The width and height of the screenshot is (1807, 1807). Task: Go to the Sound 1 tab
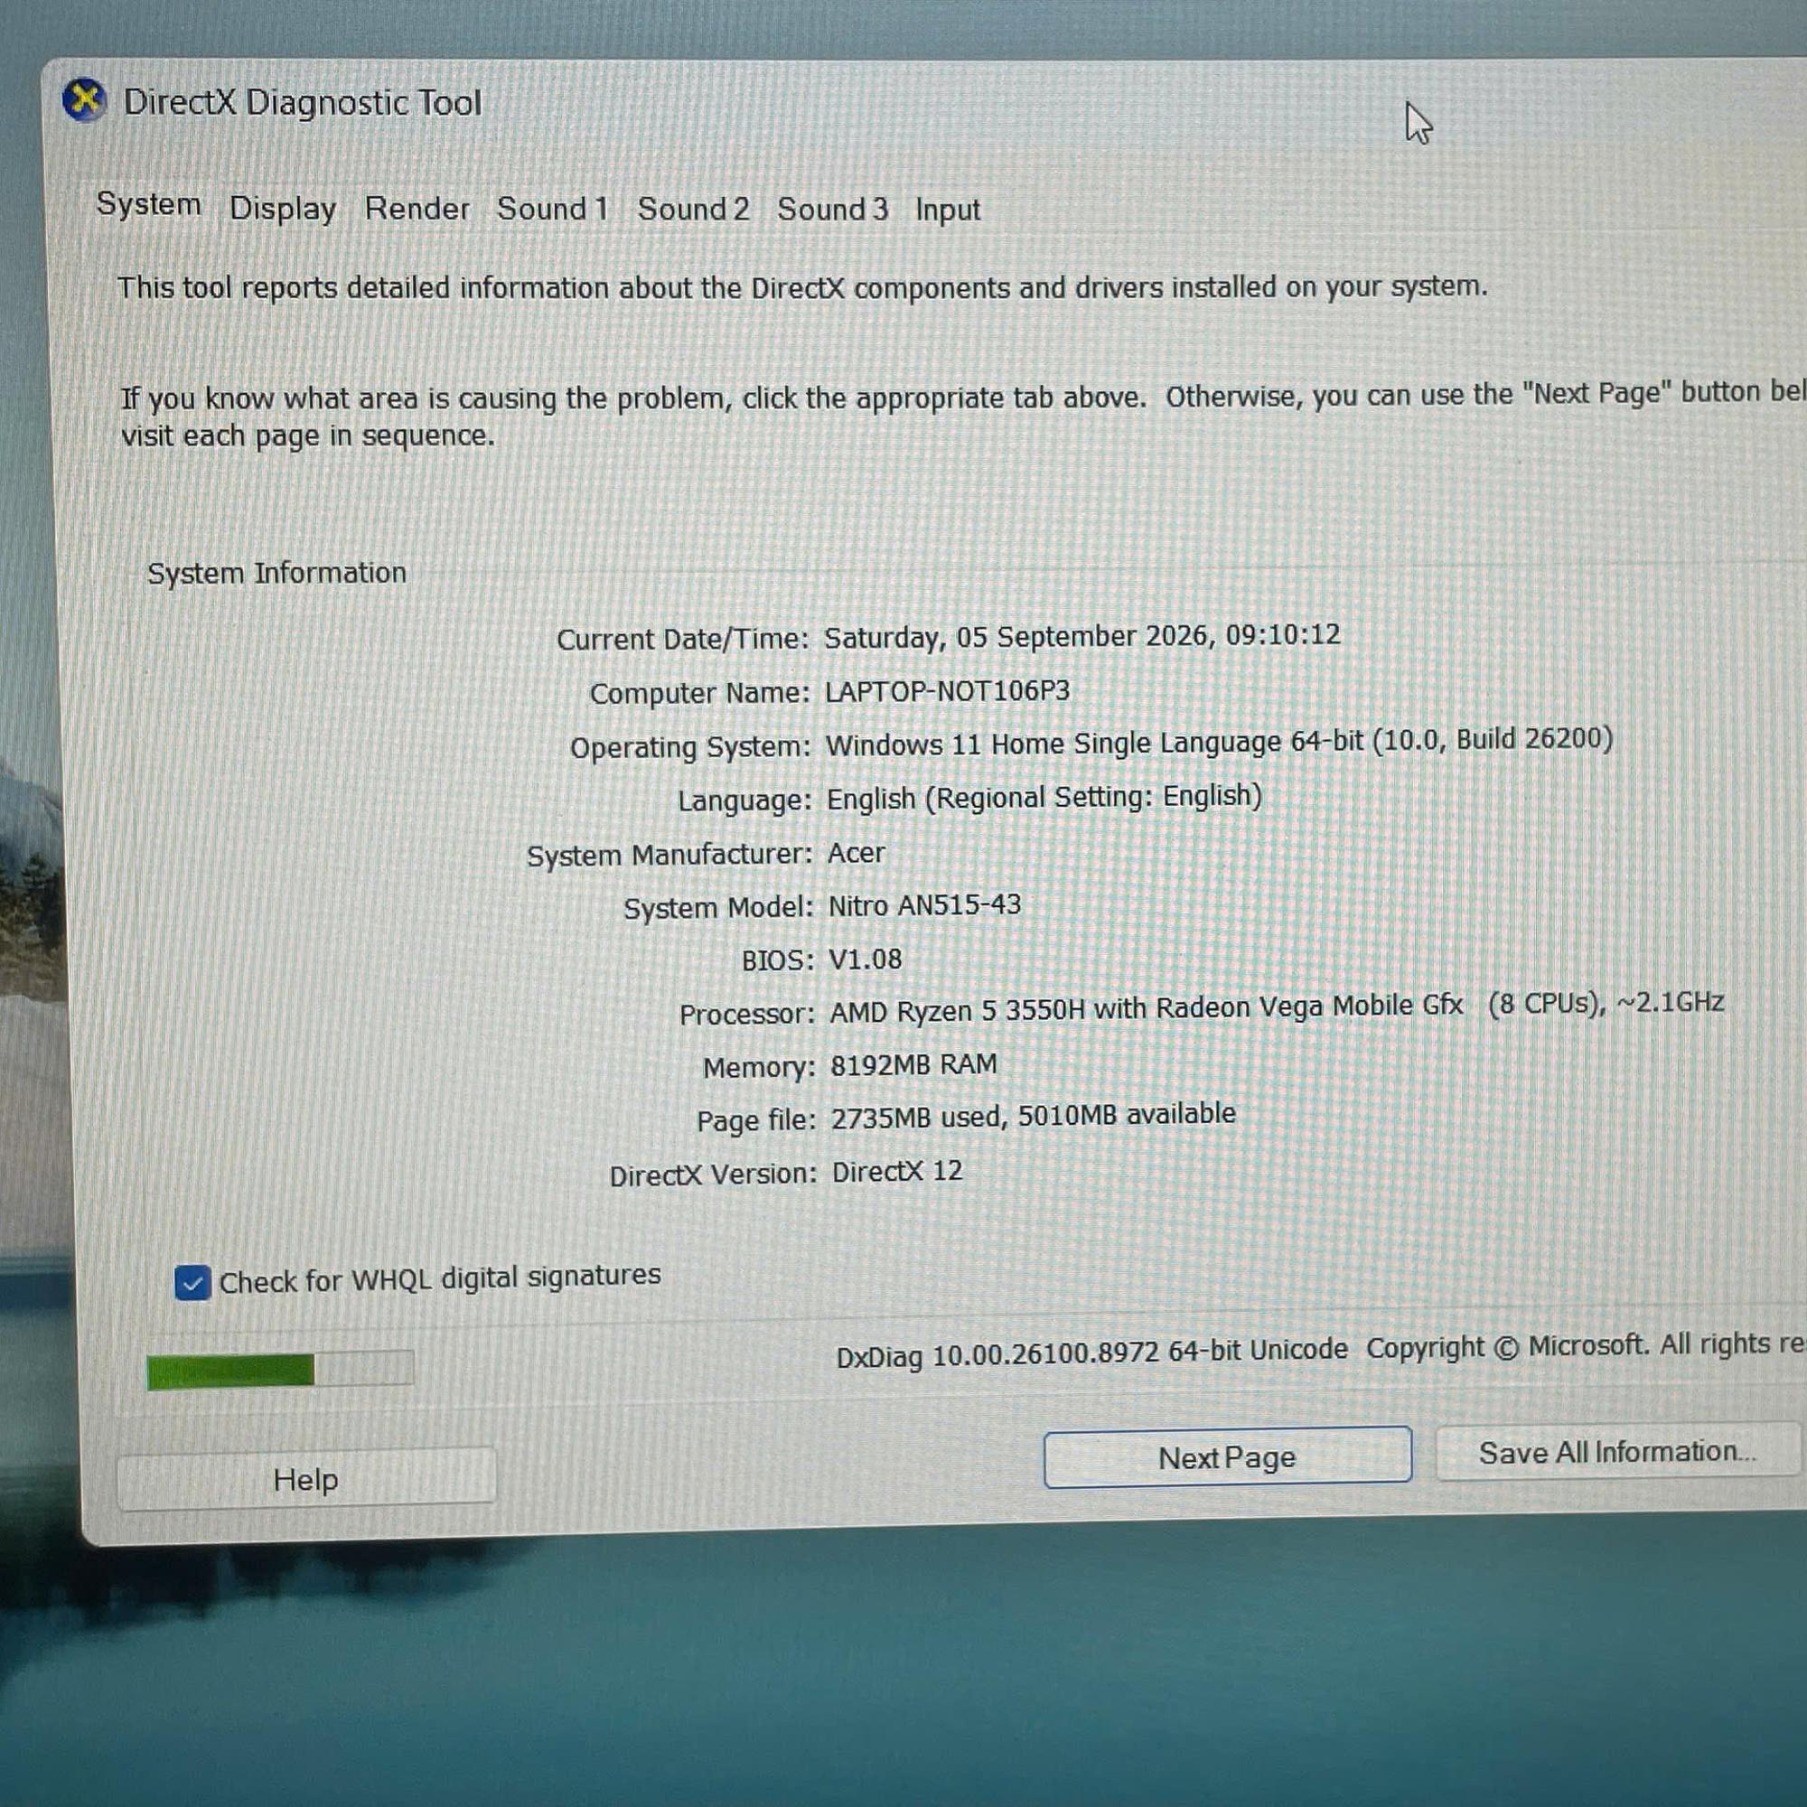coord(552,208)
